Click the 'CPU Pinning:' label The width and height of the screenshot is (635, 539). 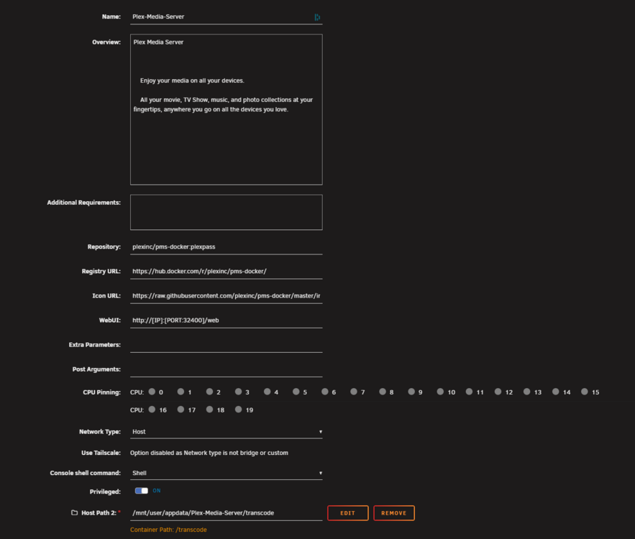click(101, 392)
